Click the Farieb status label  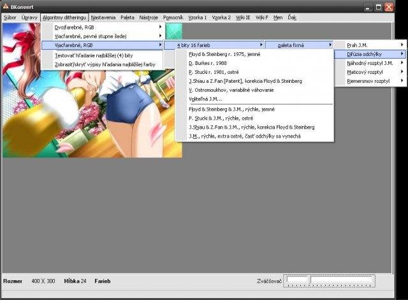point(103,281)
